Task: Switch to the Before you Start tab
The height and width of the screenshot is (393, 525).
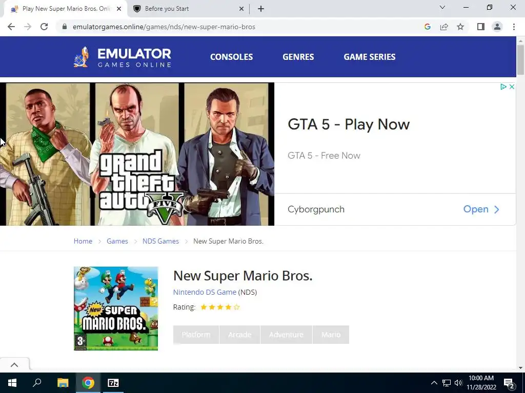Action: [x=188, y=9]
